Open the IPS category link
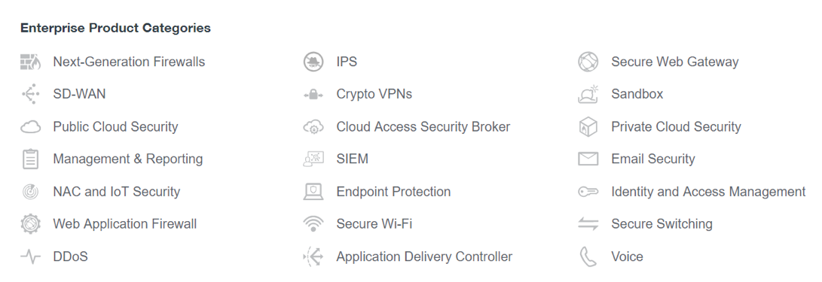The image size is (822, 282). point(347,62)
